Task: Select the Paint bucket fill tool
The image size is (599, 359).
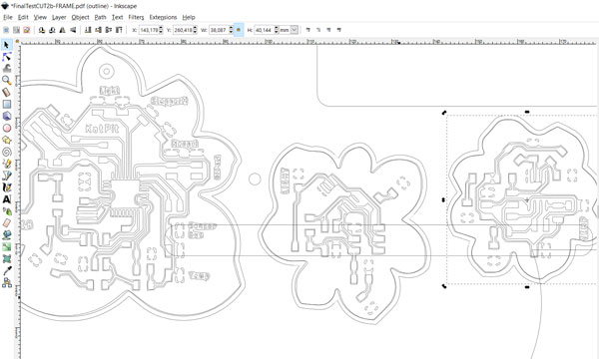Action: 7,234
